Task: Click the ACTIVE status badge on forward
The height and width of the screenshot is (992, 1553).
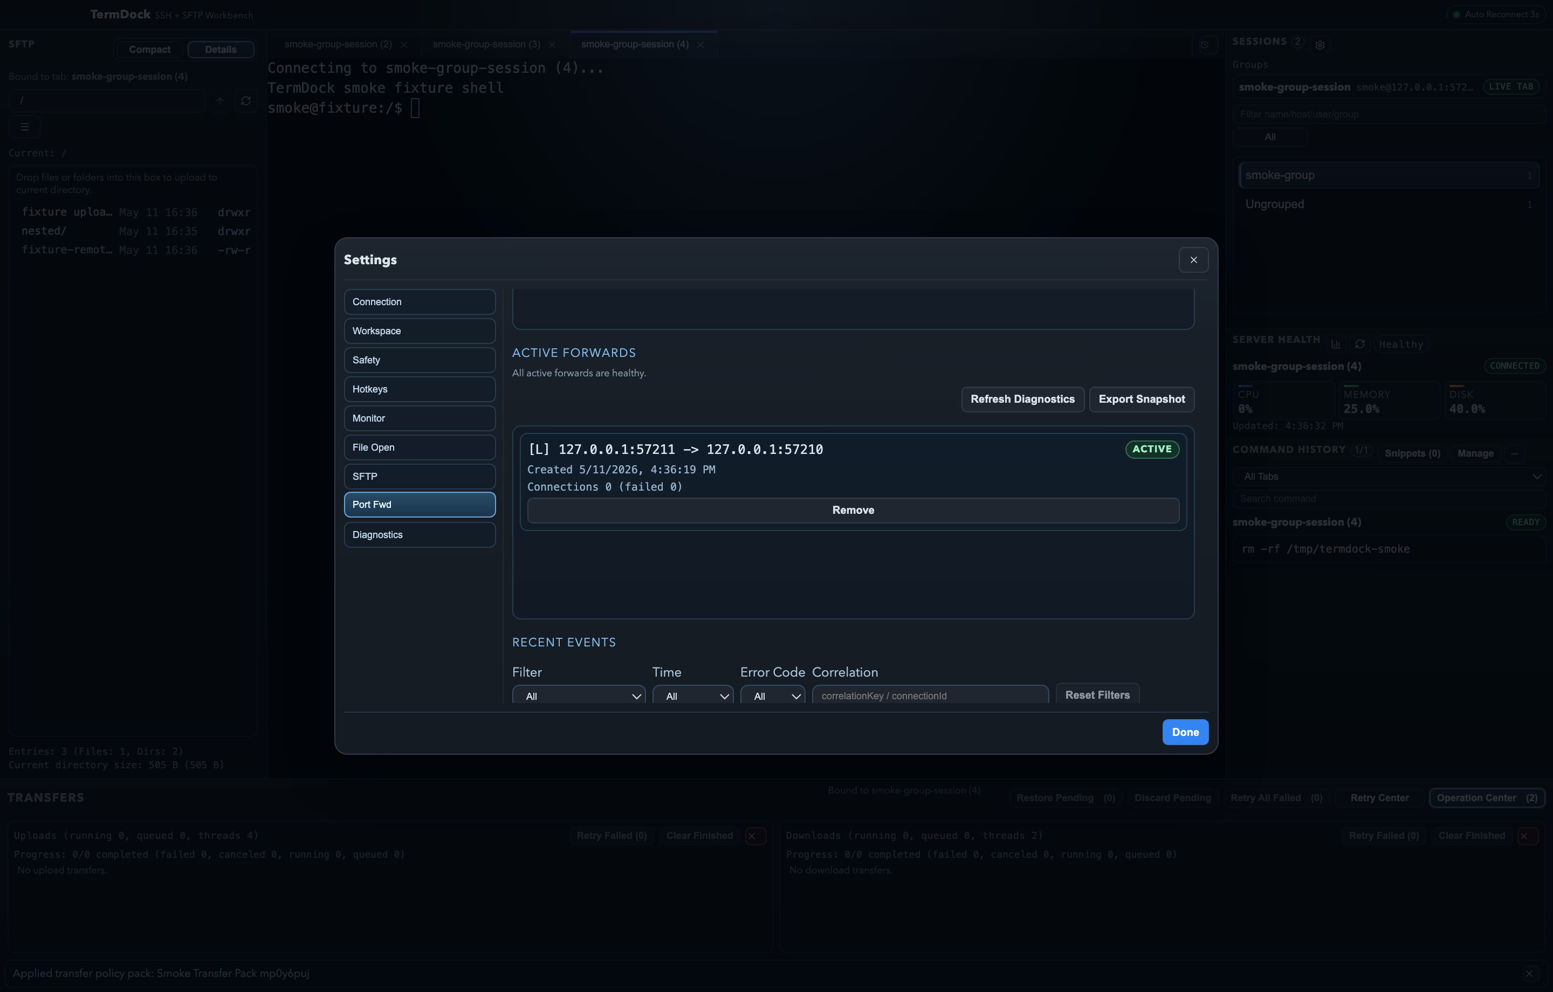Action: (x=1152, y=450)
